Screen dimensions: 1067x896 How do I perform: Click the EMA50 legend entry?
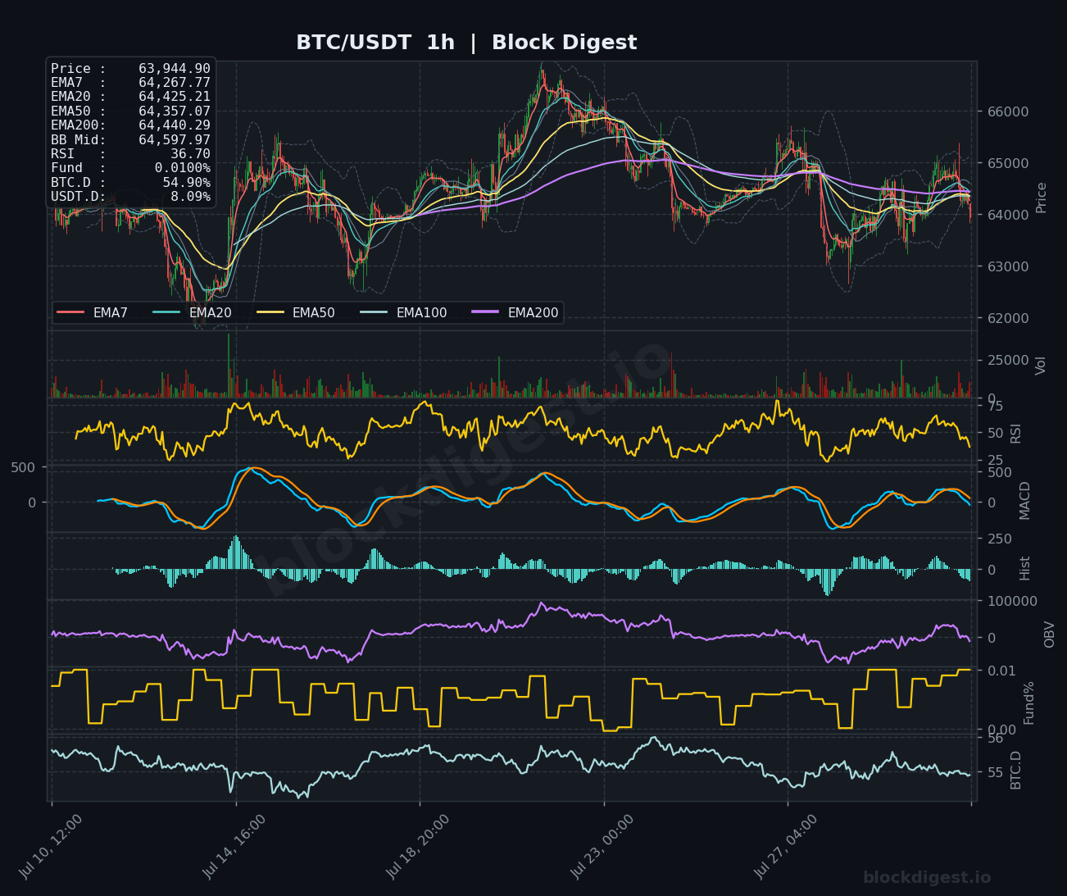point(296,313)
